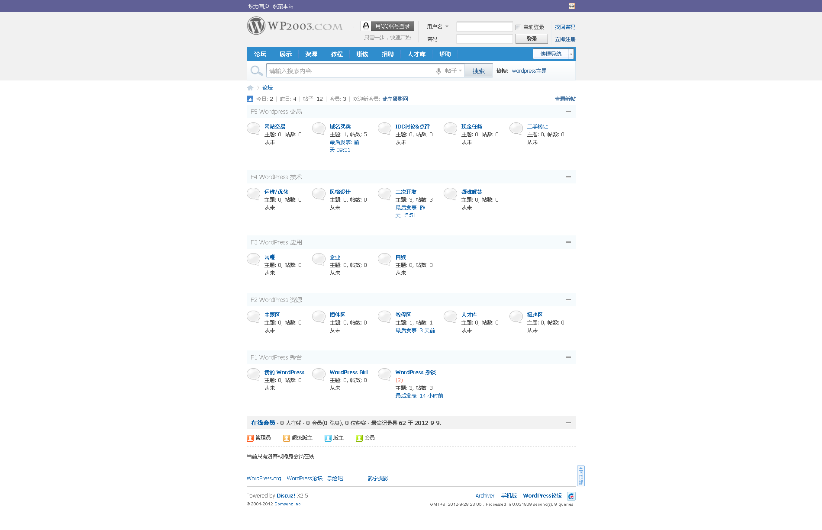
Task: Click the magnifier icon beside search box
Action: 256,71
